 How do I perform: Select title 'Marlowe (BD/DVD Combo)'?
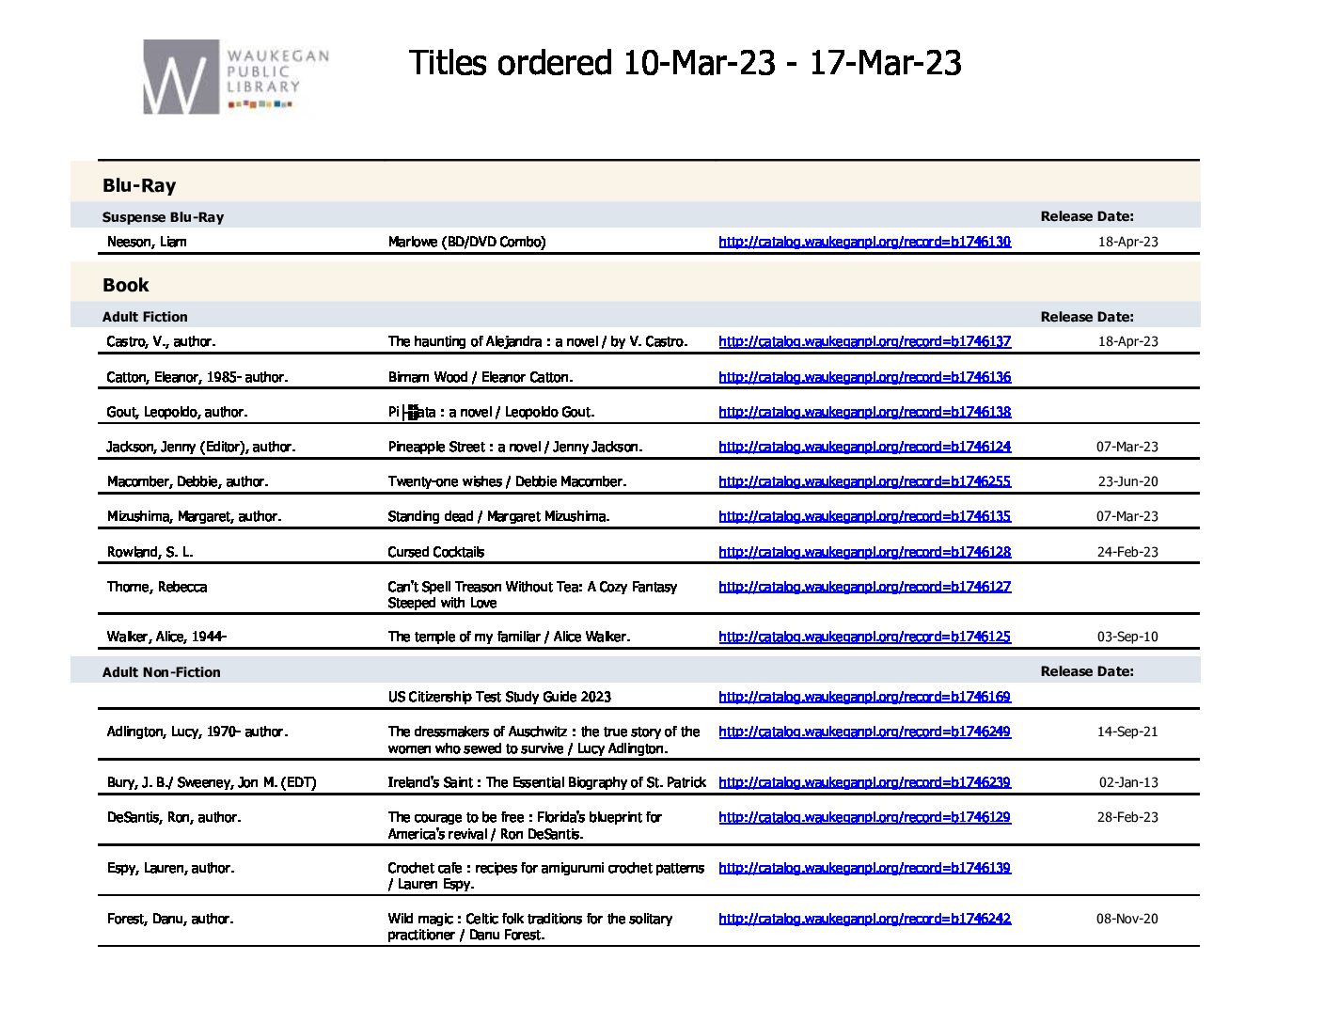(466, 242)
